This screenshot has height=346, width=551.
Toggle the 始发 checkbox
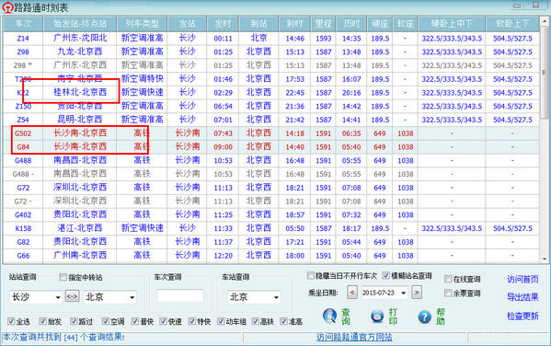pos(42,321)
